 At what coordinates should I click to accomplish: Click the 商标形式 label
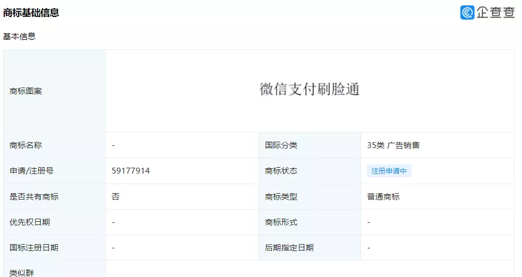tap(281, 222)
